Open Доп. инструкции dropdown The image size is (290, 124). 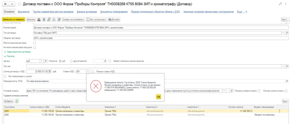coord(96,19)
